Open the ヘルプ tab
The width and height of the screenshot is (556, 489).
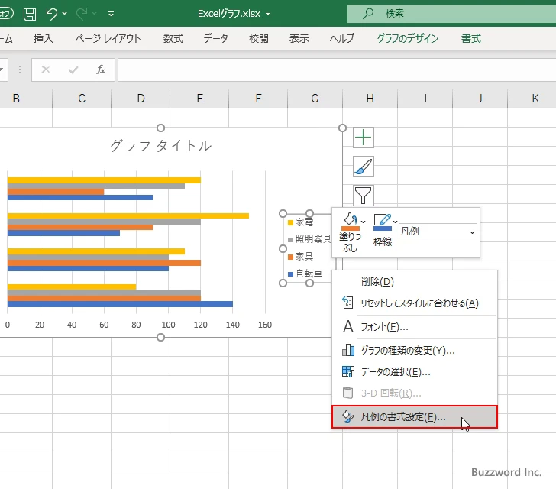click(342, 38)
